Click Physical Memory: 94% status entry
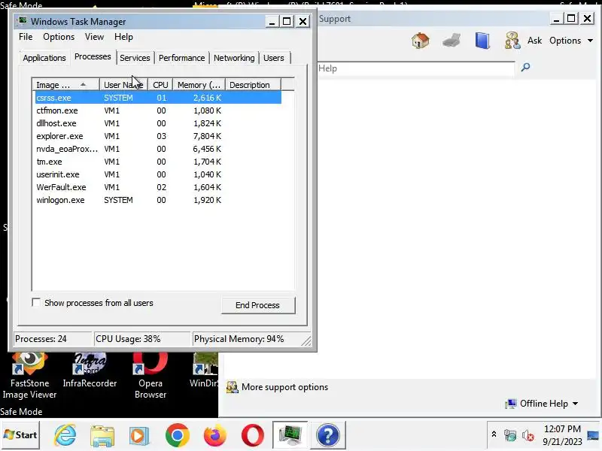Screen dimensions: 602x451 point(248,339)
